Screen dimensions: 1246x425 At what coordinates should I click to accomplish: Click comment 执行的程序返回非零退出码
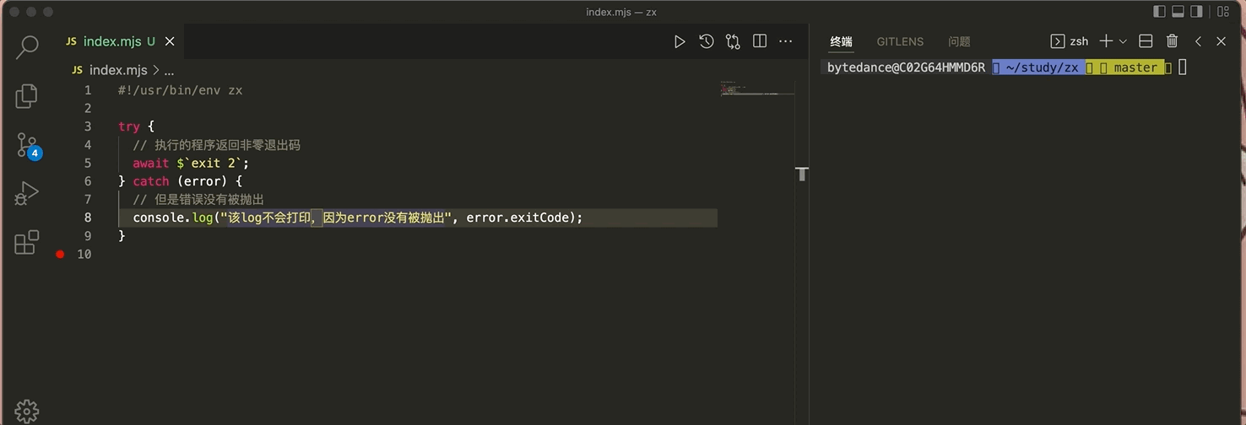pyautogui.click(x=217, y=145)
